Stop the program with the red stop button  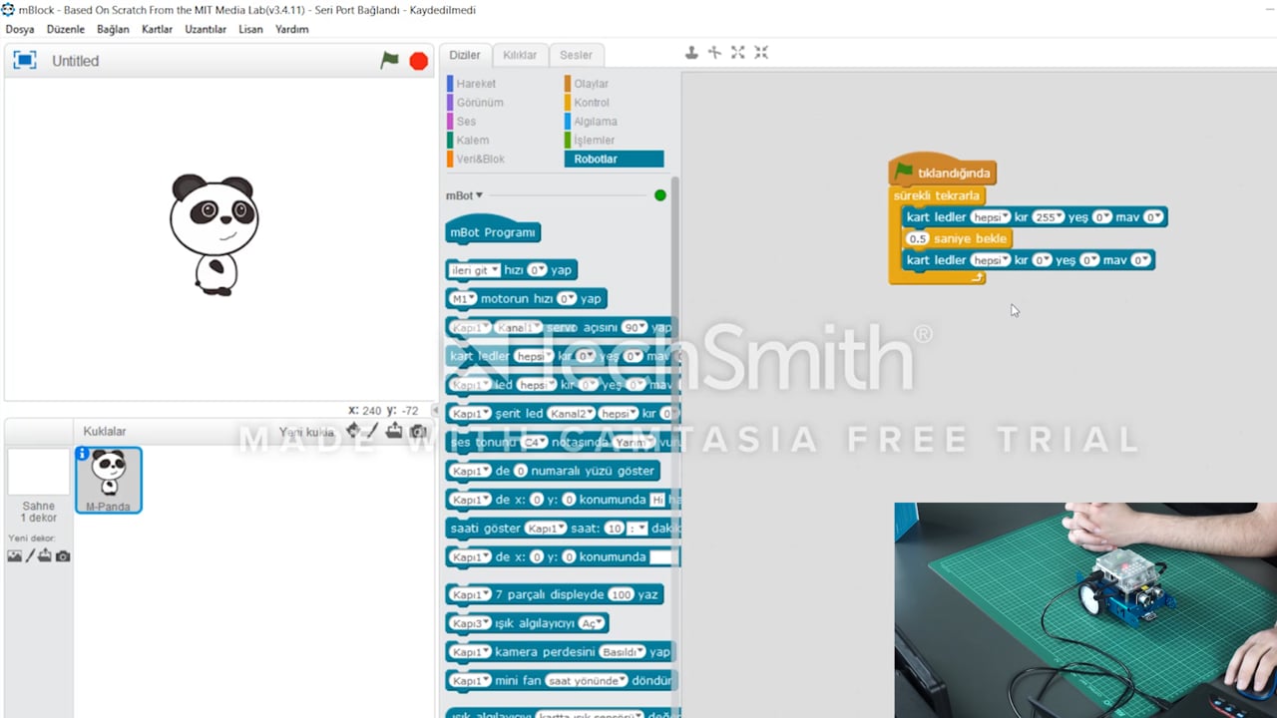[x=419, y=61]
